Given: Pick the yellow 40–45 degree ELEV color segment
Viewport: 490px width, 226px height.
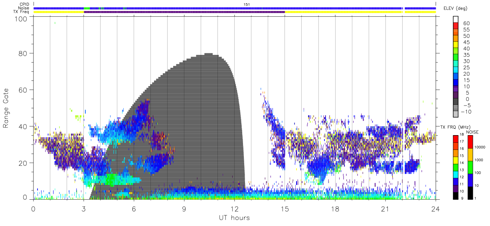Looking at the screenshot, I should (456, 45).
